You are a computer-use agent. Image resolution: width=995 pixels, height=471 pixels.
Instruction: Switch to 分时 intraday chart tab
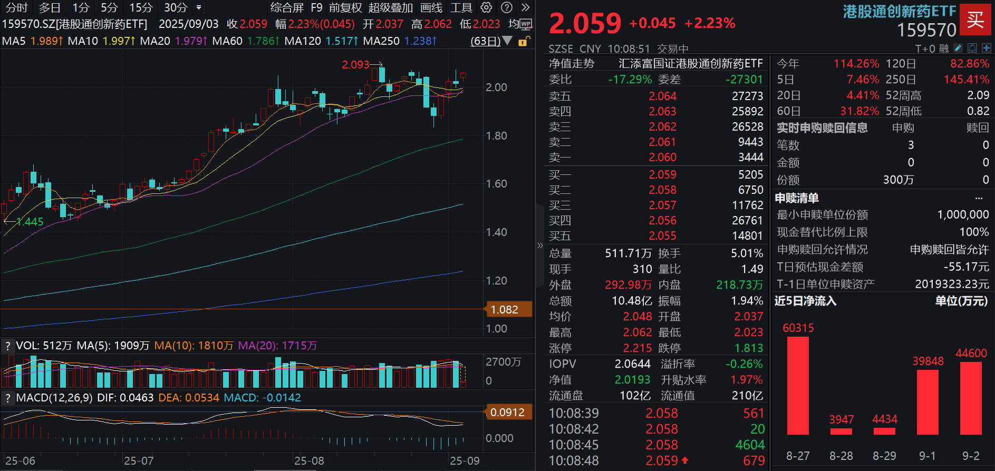(x=16, y=7)
